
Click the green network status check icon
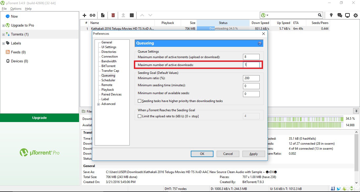coord(351,189)
